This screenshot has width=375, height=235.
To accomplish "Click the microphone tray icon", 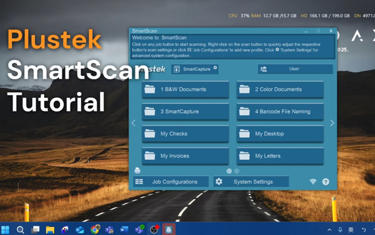I will 340,230.
